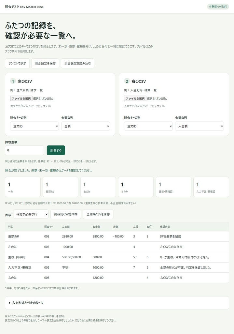Click 注文サンプル.csv file info text

pos(31,106)
